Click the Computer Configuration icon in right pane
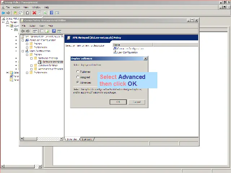This screenshot has height=173, width=231. [115, 49]
